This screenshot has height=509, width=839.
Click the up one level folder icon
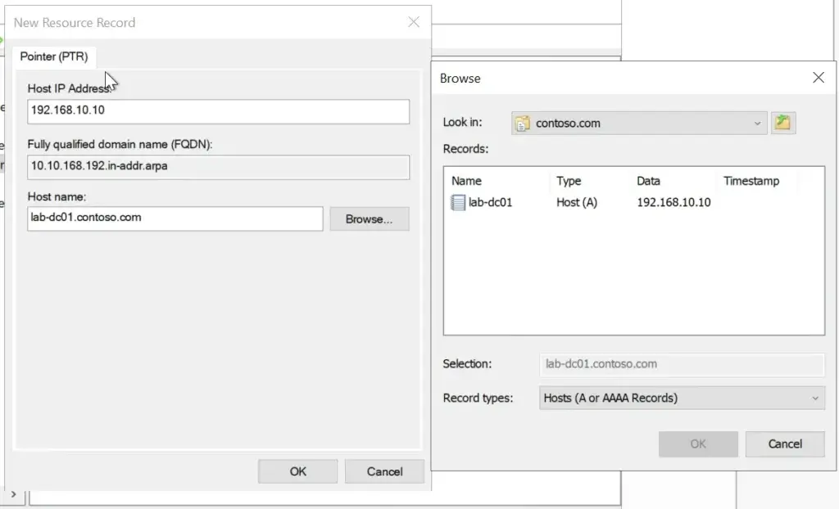click(783, 124)
